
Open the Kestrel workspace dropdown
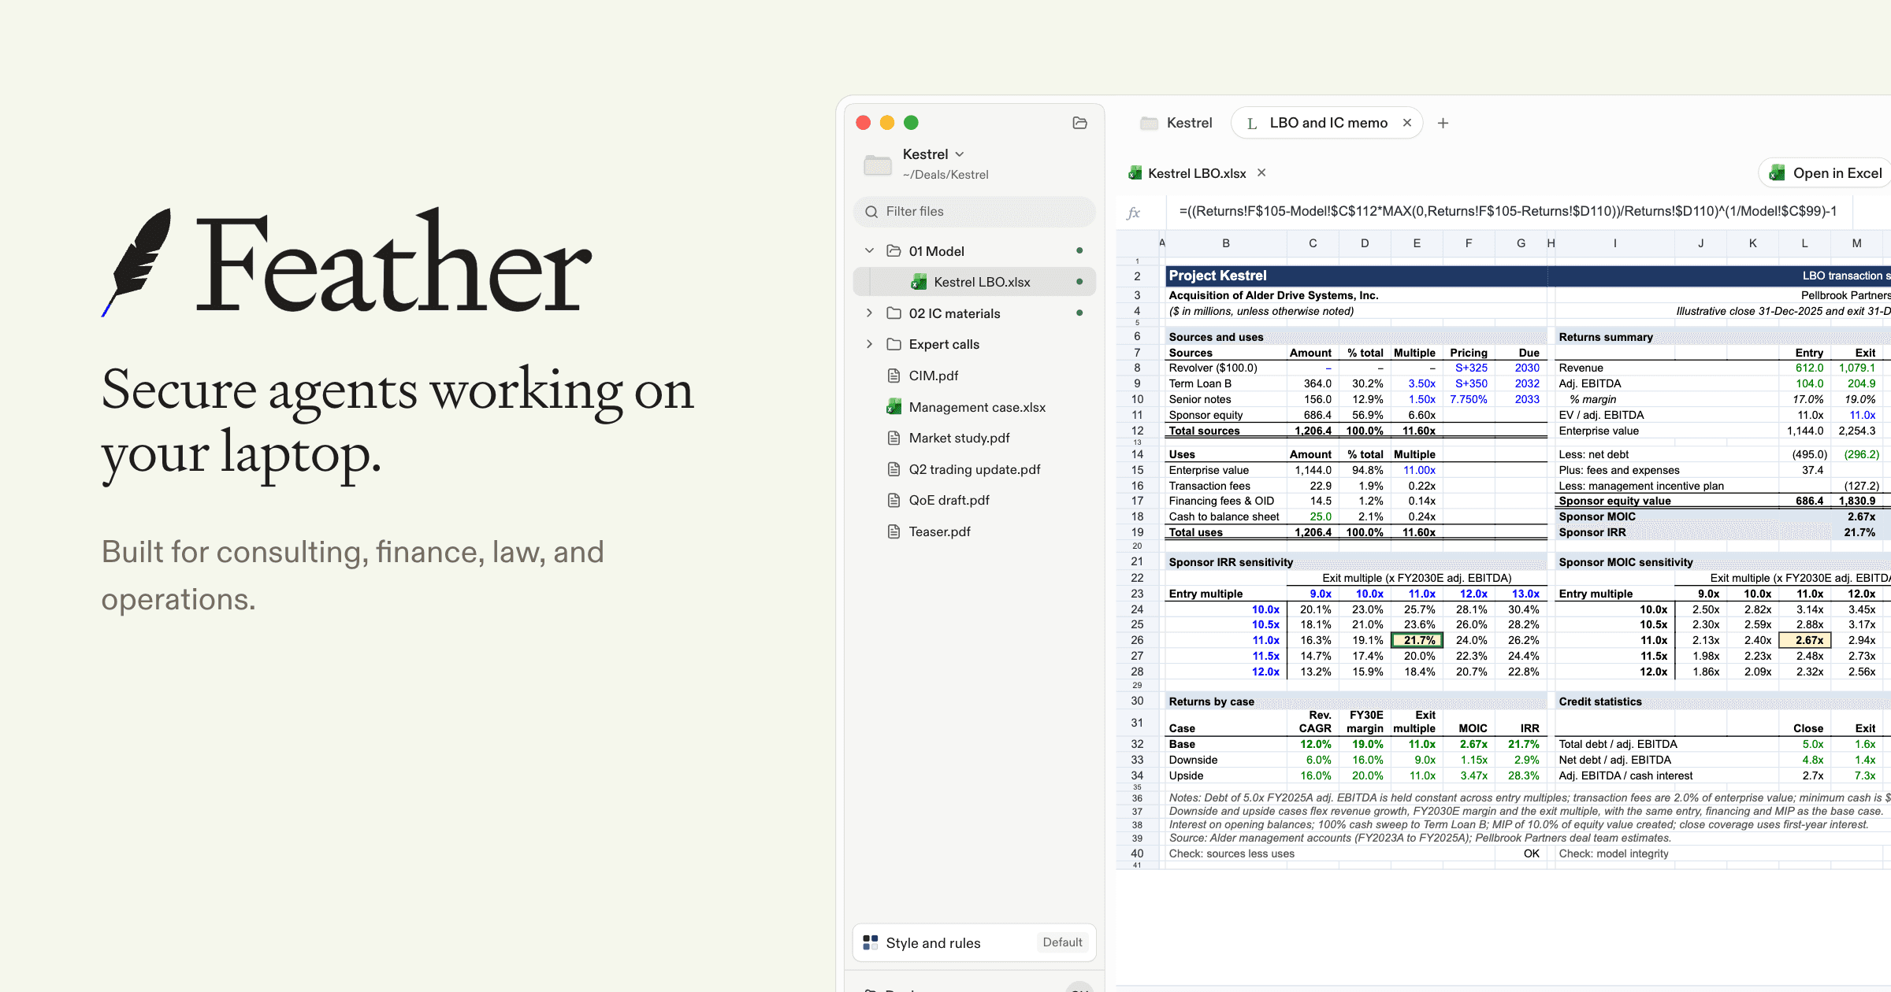pos(934,154)
